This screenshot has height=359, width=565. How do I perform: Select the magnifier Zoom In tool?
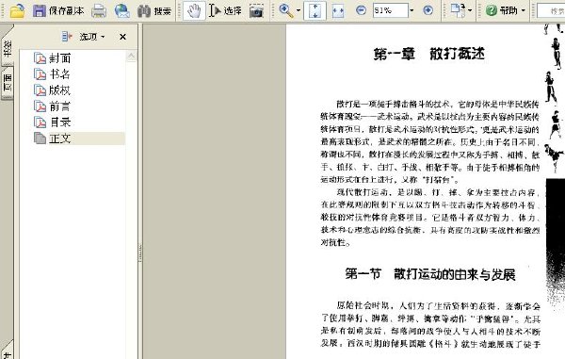286,10
